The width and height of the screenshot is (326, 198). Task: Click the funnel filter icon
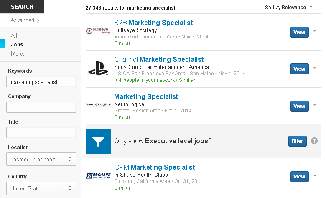[98, 141]
